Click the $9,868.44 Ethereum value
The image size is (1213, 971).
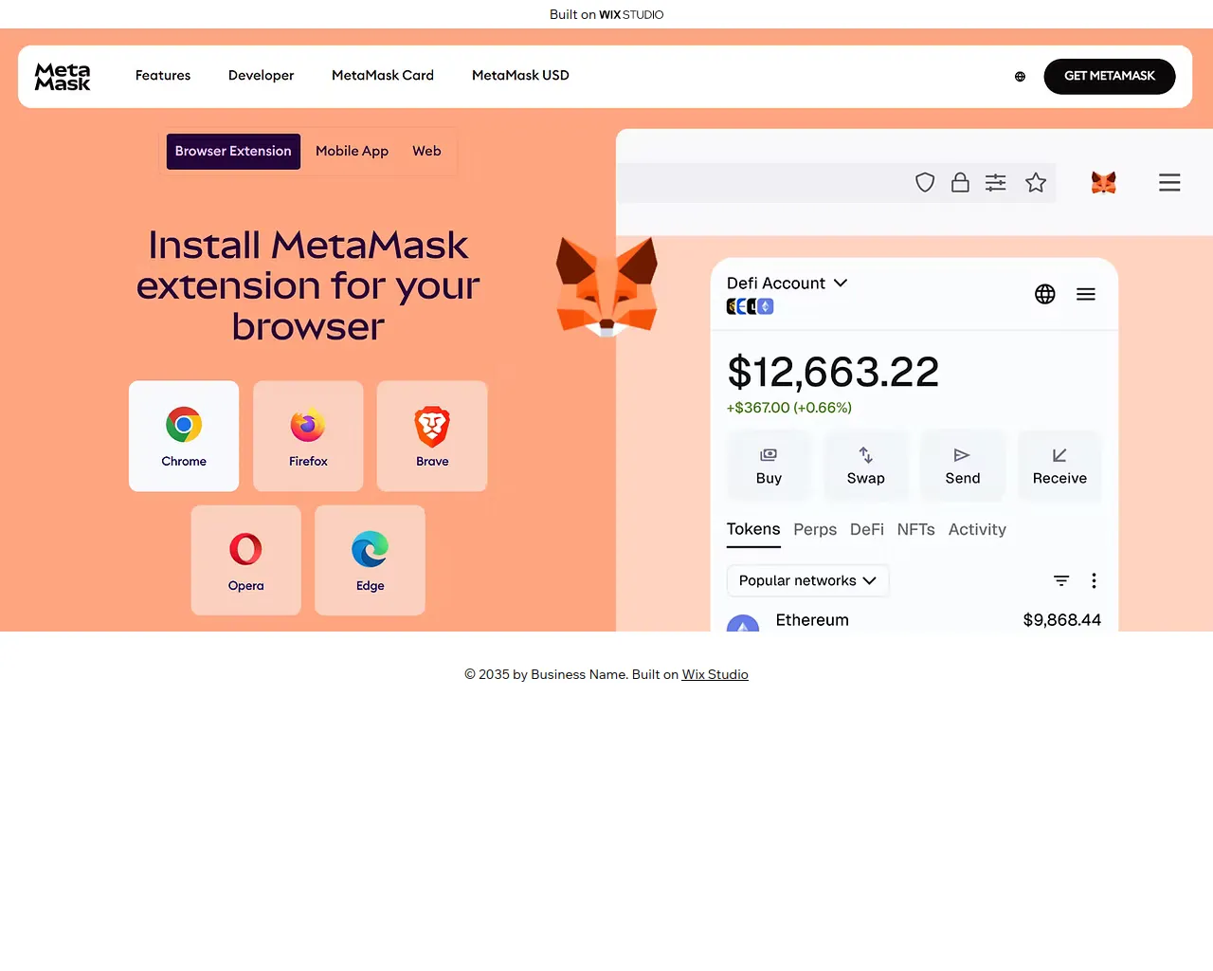[1062, 620]
